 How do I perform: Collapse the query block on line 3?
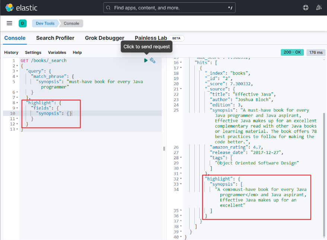pos(17,71)
